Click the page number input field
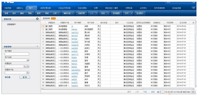 coord(162,92)
